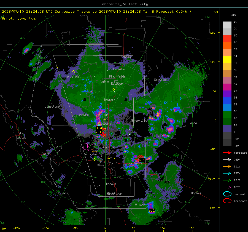Click the Airdrie city label

click(x=109, y=147)
